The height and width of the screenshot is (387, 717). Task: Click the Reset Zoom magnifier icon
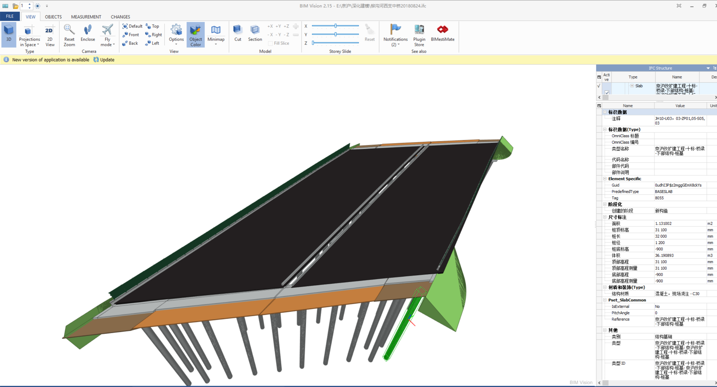point(69,30)
